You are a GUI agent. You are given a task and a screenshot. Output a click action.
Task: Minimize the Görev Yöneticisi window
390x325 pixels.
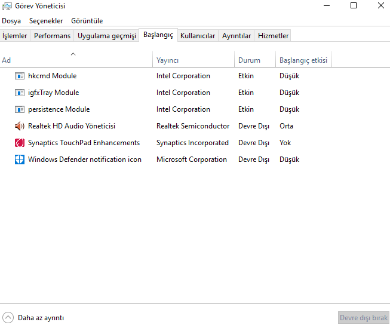[x=327, y=6]
